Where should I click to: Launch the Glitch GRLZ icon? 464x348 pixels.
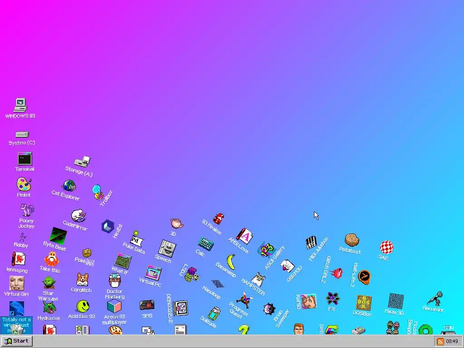336,273
